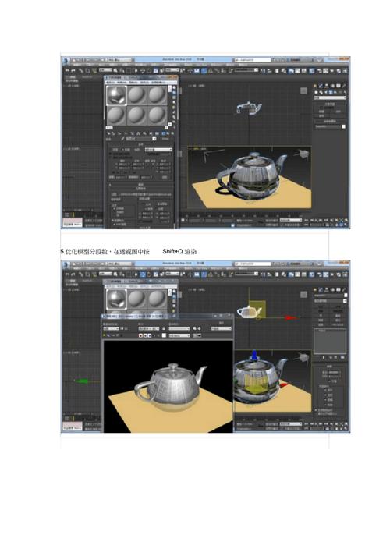Open Select by Name in first screenshot toolbar
The height and width of the screenshot is (556, 390).
(121, 71)
